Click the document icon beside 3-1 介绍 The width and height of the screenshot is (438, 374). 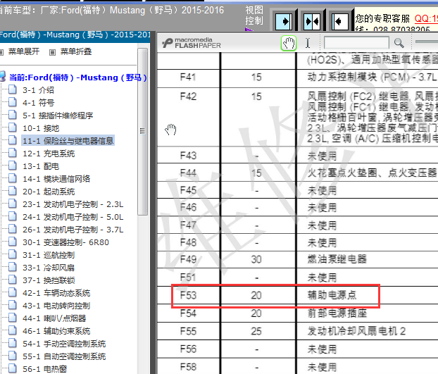click(12, 89)
